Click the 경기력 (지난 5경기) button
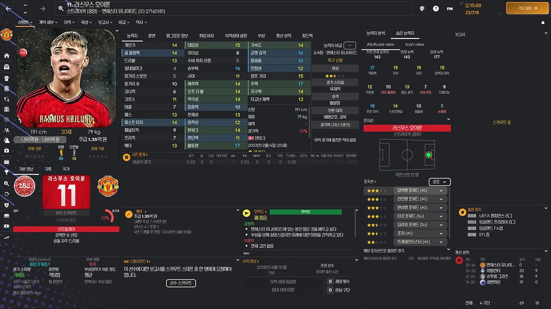Viewport: 551px width, 309px height. coord(335,125)
